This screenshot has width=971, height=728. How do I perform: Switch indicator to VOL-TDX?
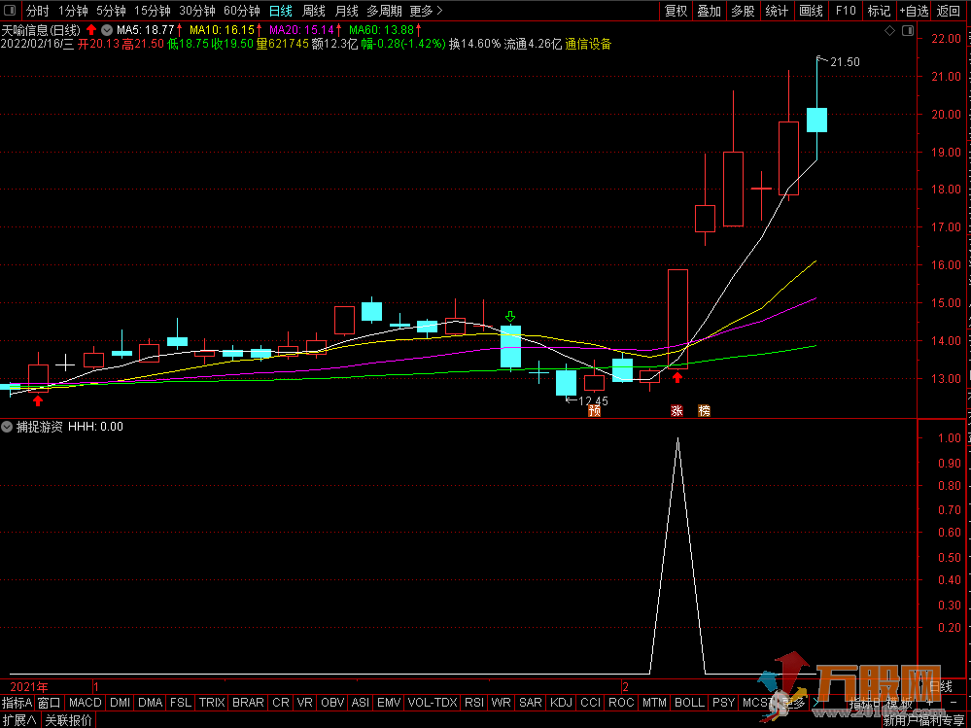pos(433,703)
